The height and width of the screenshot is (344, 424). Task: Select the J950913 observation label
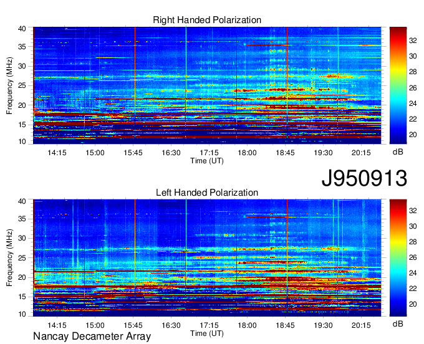[x=364, y=178]
